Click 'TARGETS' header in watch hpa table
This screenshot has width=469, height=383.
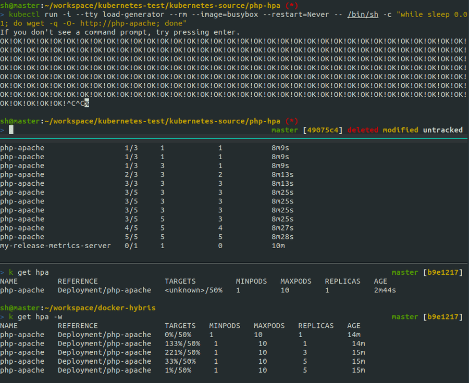tap(180, 326)
